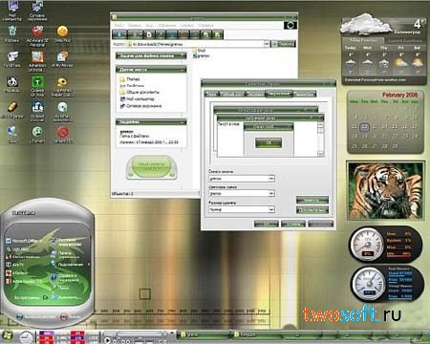Open Help and Support in Start menu
Image resolution: width=430 pixels, height=344 pixels.
click(x=65, y=278)
